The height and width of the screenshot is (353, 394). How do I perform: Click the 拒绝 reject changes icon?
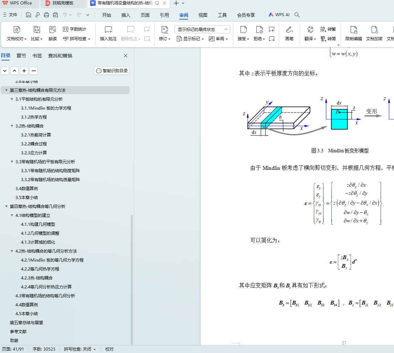tap(259, 30)
